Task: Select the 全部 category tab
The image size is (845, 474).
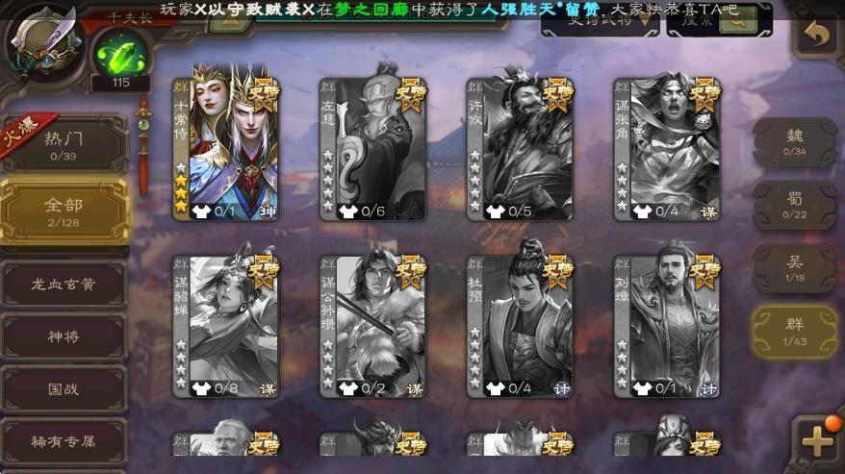Action: click(x=64, y=211)
